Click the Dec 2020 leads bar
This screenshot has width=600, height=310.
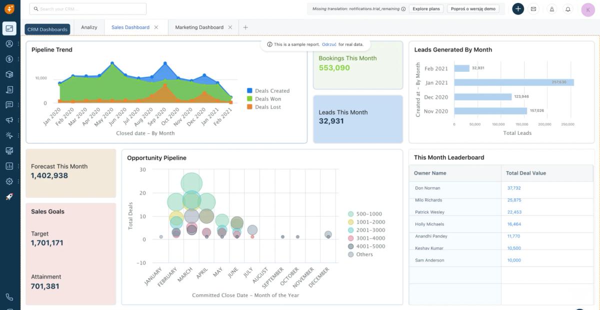tap(482, 97)
